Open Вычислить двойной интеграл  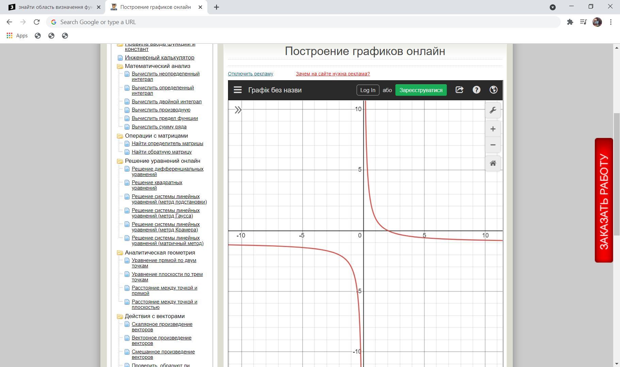(167, 102)
